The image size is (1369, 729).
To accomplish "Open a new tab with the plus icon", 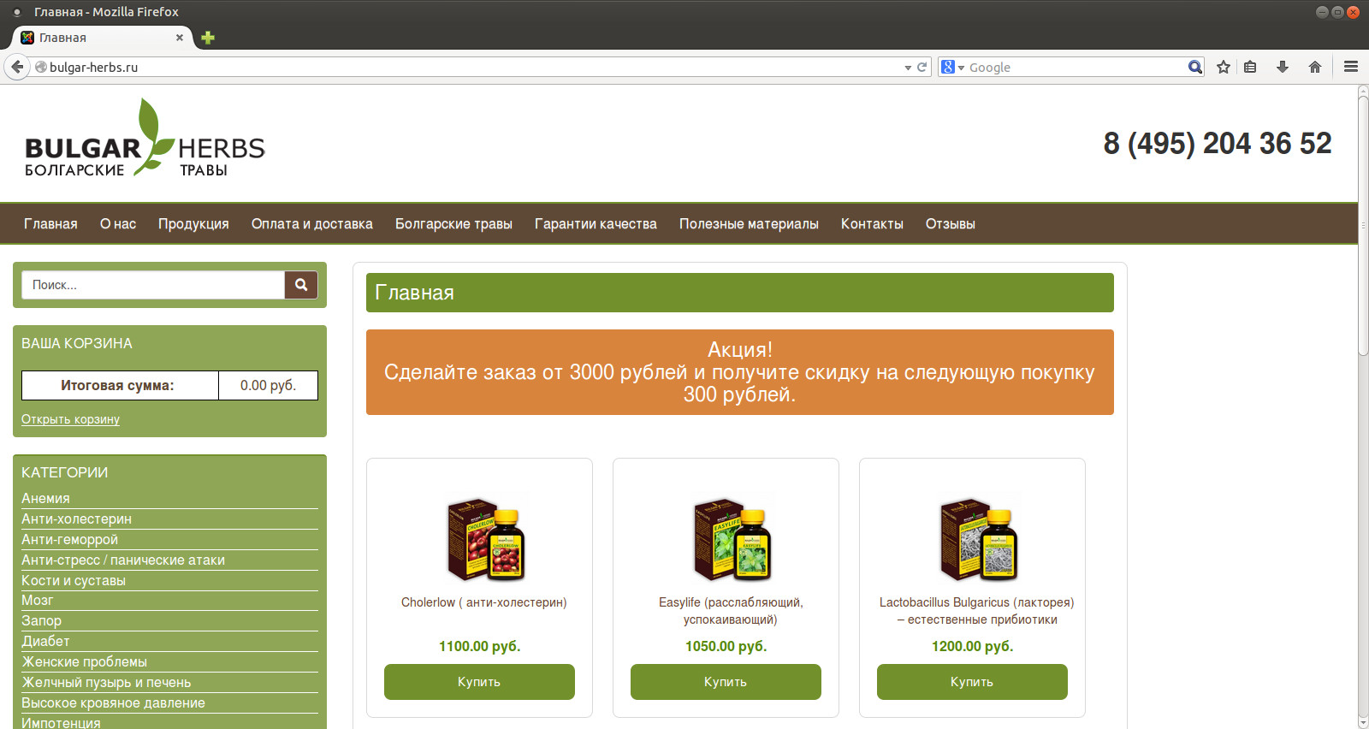I will [x=208, y=38].
